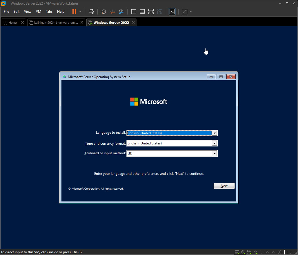Close the VMware Workstation window
298x255 pixels.
click(294, 3)
